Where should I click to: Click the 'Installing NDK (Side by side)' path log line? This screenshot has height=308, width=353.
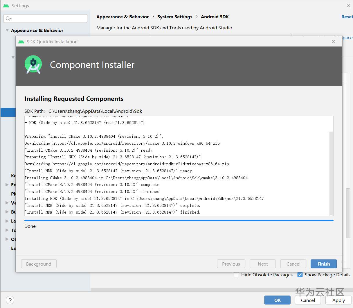(x=144, y=198)
